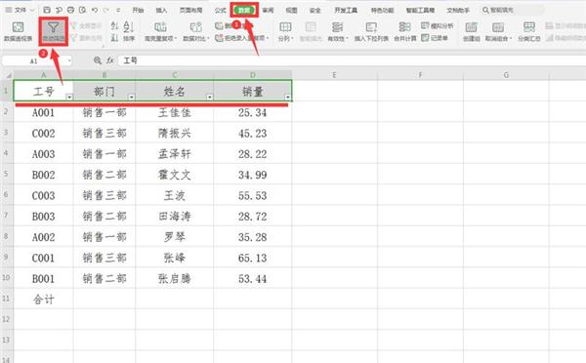Open the 有效性 data validation tool
586x363 pixels.
tap(338, 31)
